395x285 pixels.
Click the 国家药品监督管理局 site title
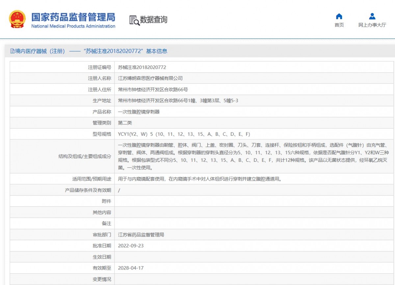[73, 17]
